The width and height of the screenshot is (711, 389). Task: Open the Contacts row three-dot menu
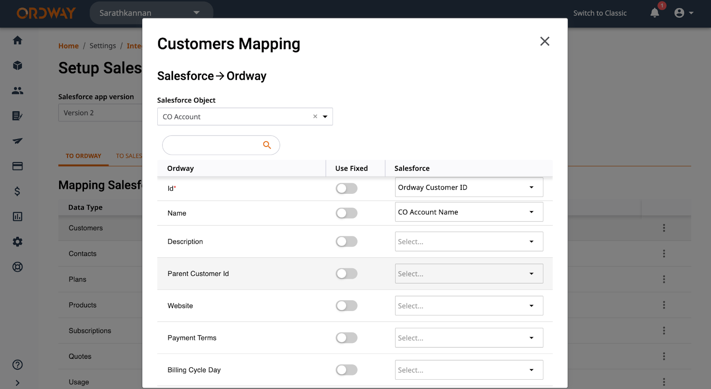pos(664,254)
